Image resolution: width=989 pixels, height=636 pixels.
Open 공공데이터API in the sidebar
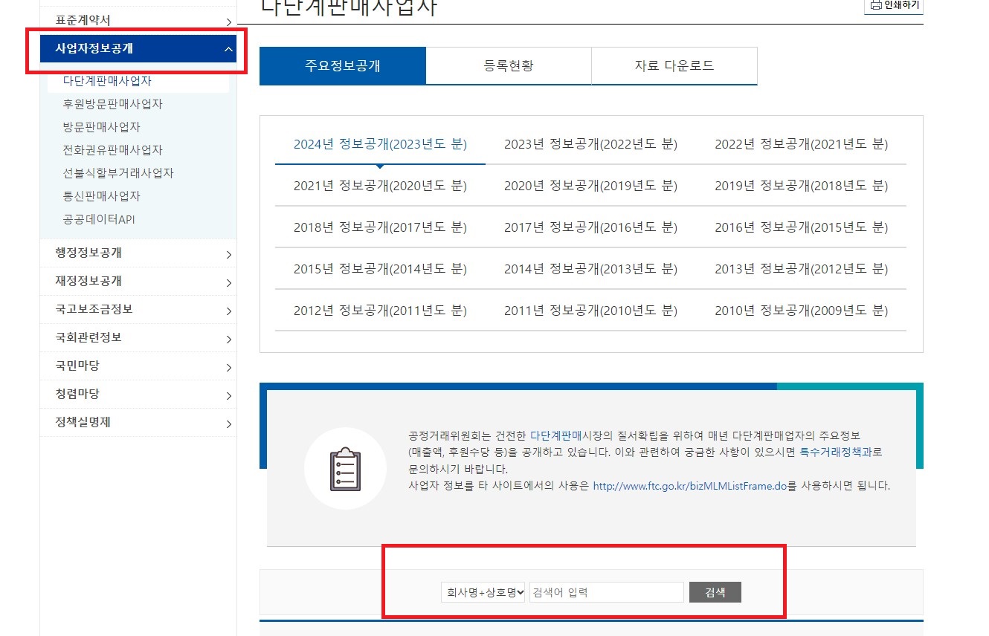99,219
